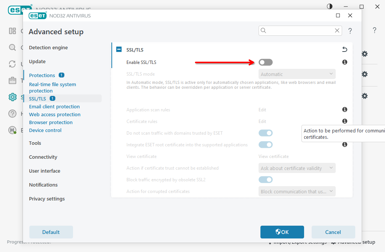The width and height of the screenshot is (385, 252).
Task: Collapse the SSL/TLS section
Action: tap(119, 49)
